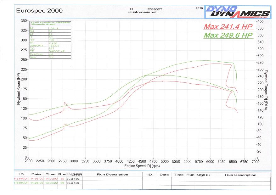This screenshot has height=195, width=276.
Task: Select the red Max 241.4 HP label
Action: [x=228, y=27]
